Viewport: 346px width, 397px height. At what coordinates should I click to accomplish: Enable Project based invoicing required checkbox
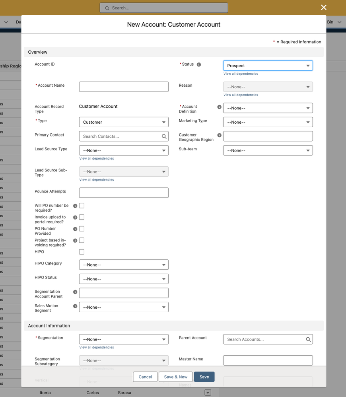click(82, 240)
